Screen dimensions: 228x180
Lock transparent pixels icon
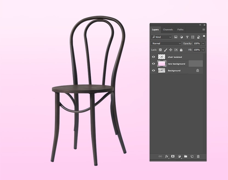160,50
